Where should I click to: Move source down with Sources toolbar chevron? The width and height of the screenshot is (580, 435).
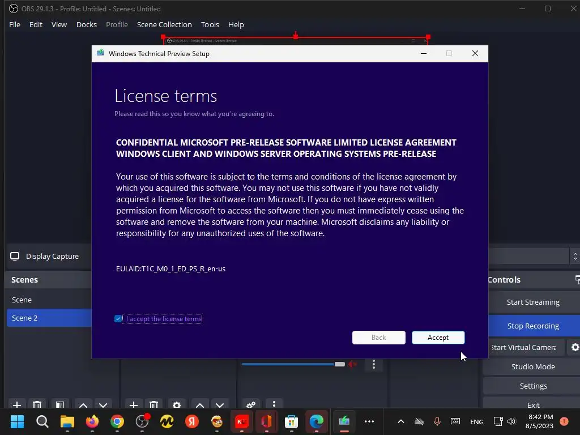click(220, 405)
